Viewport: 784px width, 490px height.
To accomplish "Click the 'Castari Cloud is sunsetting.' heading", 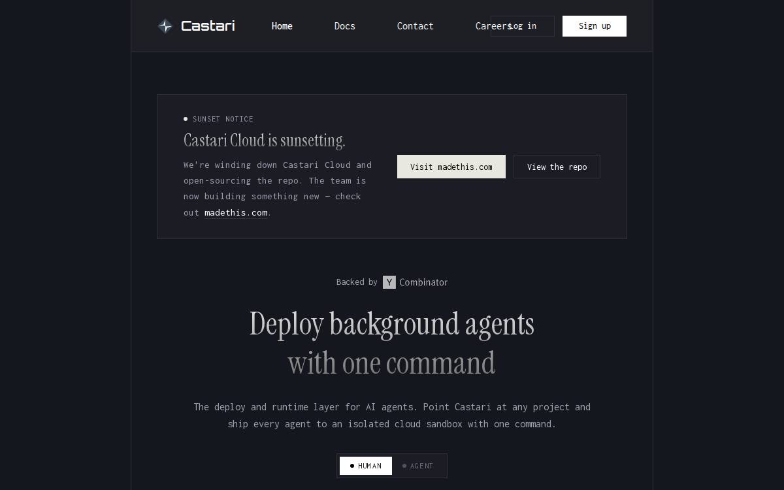I will (x=265, y=140).
